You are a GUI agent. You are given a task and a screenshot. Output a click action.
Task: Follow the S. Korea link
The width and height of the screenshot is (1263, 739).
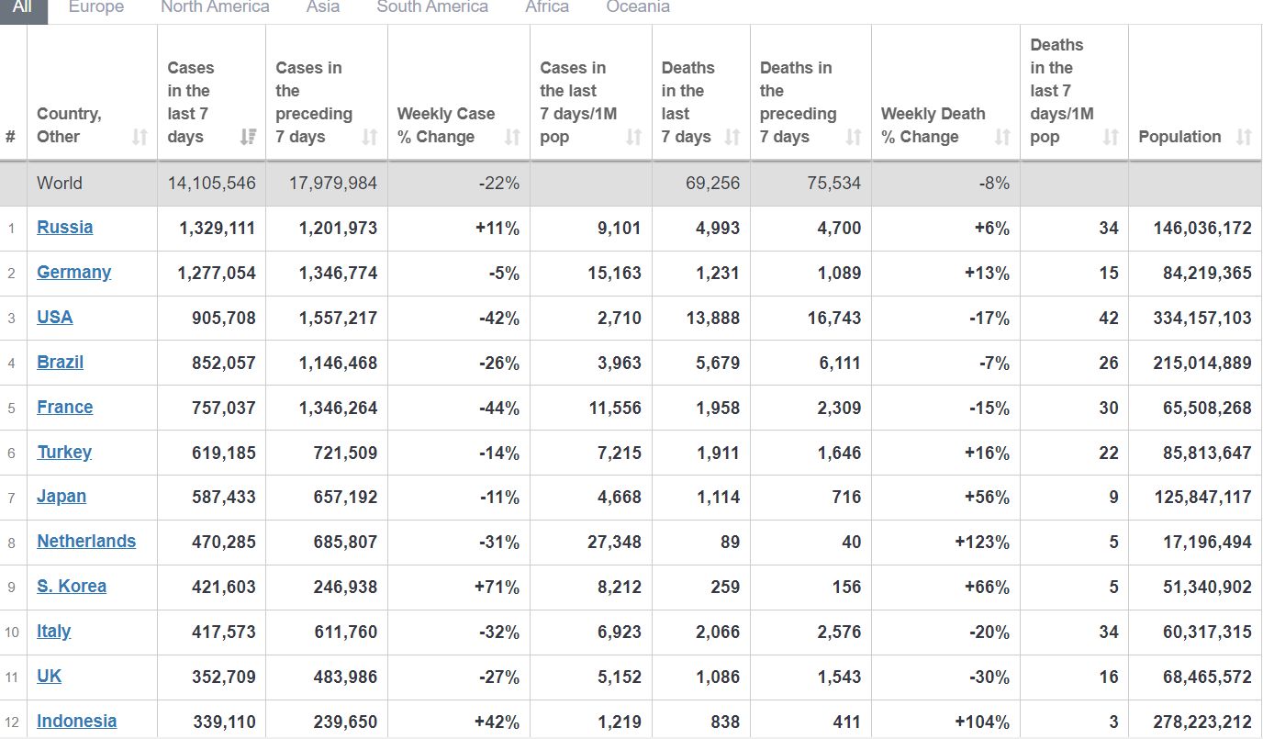pyautogui.click(x=72, y=587)
